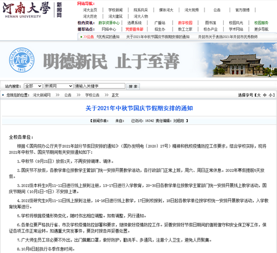Select large font size 大

click(259, 95)
